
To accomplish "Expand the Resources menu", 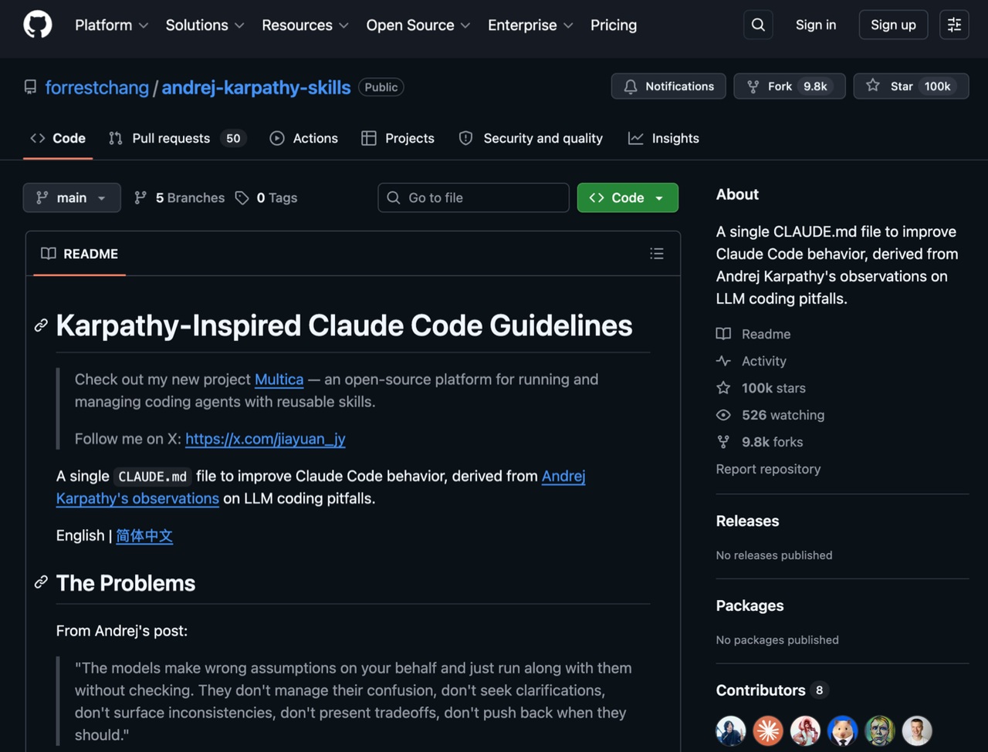I will (x=305, y=25).
